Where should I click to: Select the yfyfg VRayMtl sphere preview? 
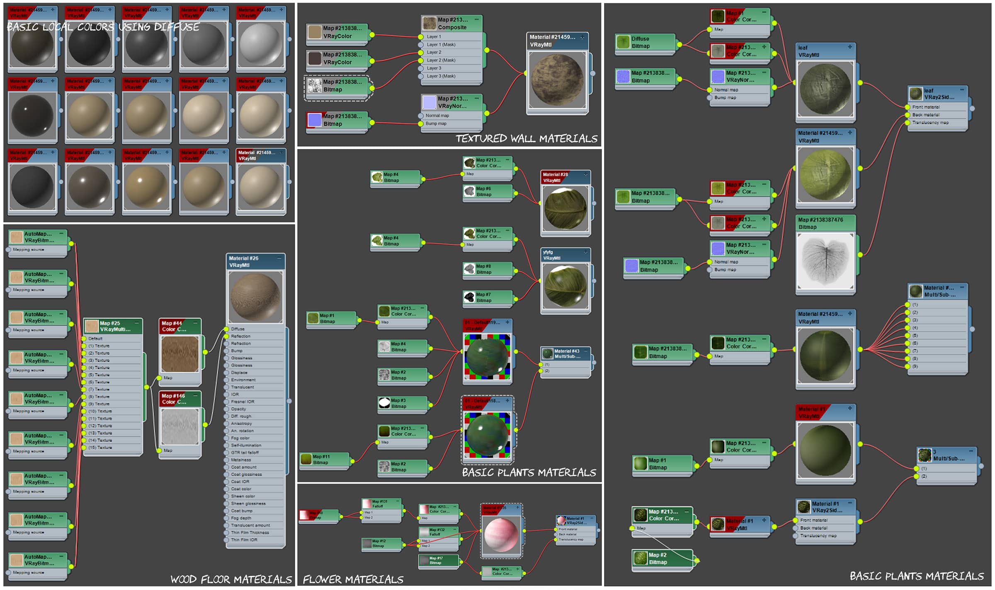point(565,287)
